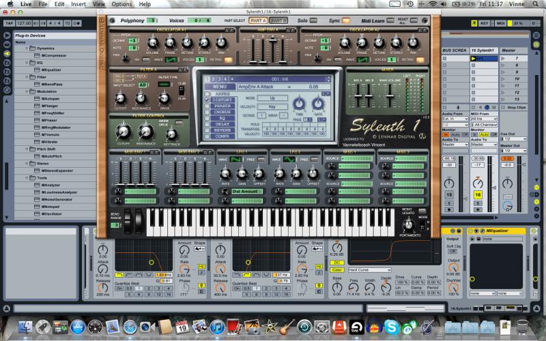546x341 pixels.
Task: Toggle the Solo switch in Sylenth1
Action: pos(314,20)
